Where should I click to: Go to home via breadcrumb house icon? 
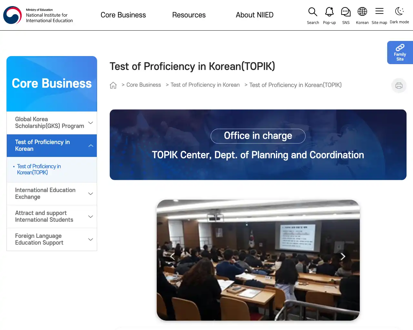pos(113,85)
